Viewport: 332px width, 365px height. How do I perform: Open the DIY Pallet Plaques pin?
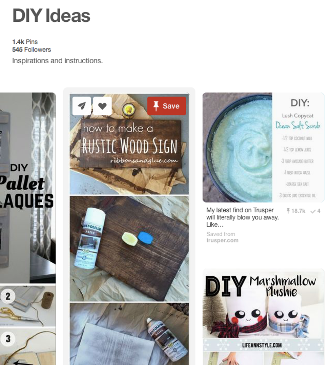tap(28, 188)
